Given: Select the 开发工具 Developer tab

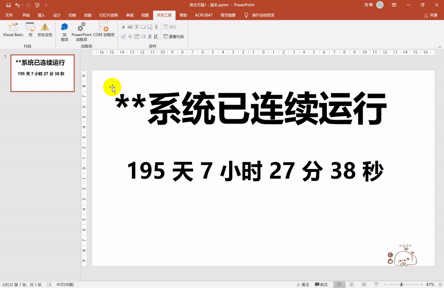Looking at the screenshot, I should tap(164, 15).
